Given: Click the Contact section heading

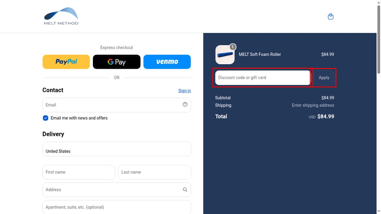Looking at the screenshot, I should click(x=53, y=90).
